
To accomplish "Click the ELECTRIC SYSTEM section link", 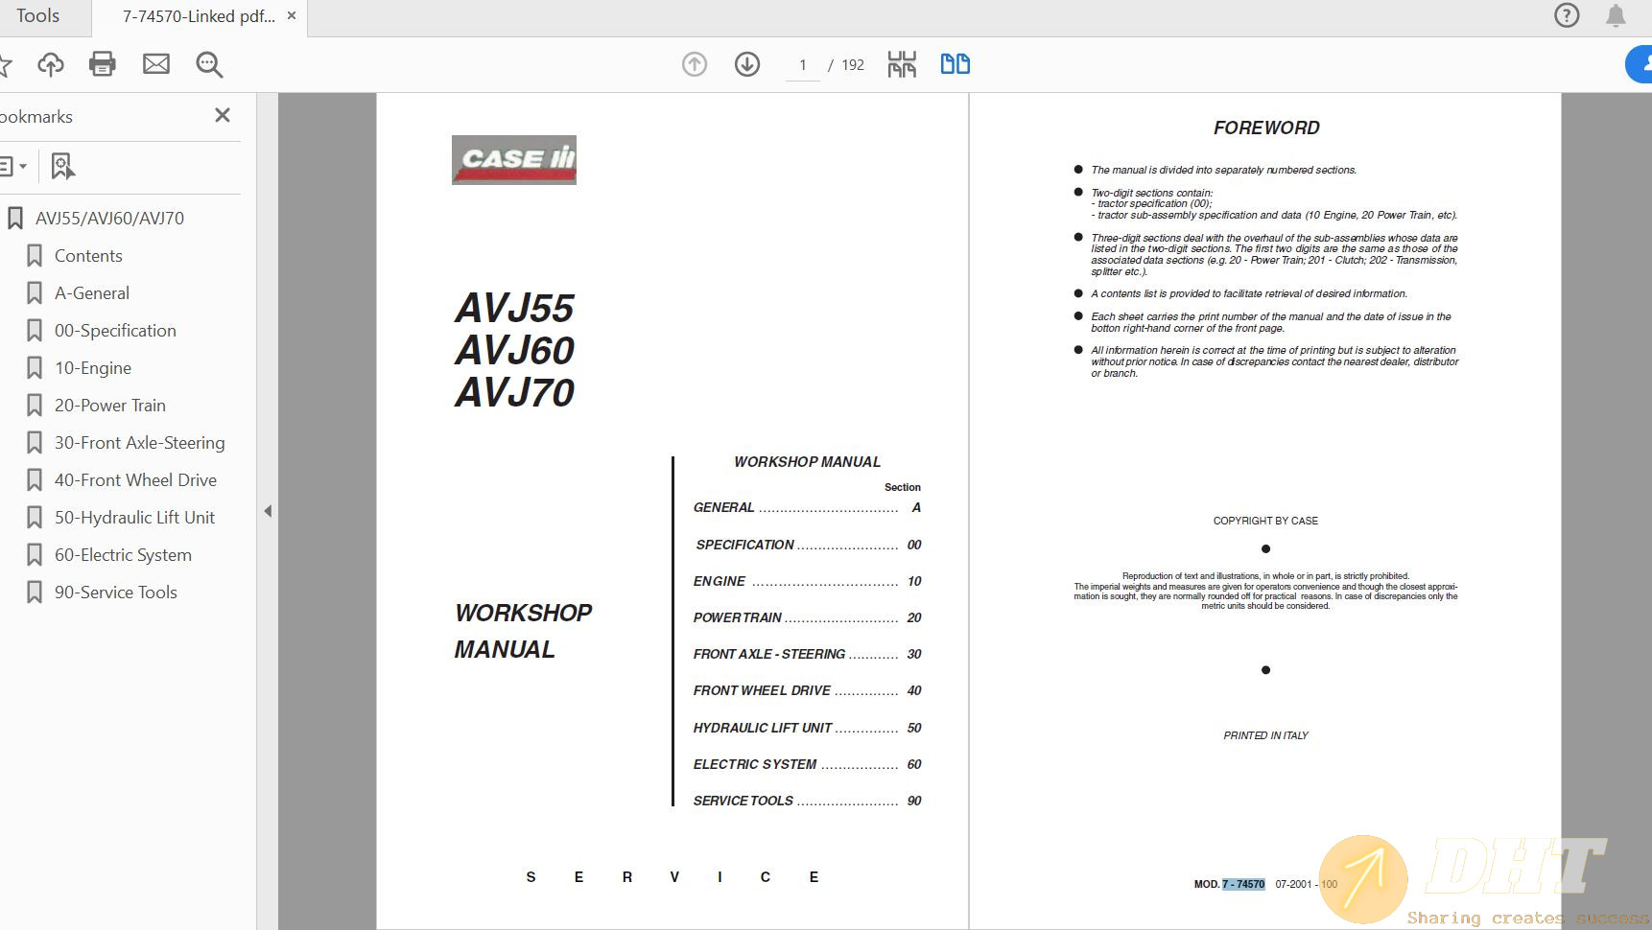I will click(807, 764).
